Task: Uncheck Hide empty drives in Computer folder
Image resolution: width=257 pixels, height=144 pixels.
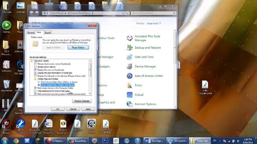Action: [35, 88]
